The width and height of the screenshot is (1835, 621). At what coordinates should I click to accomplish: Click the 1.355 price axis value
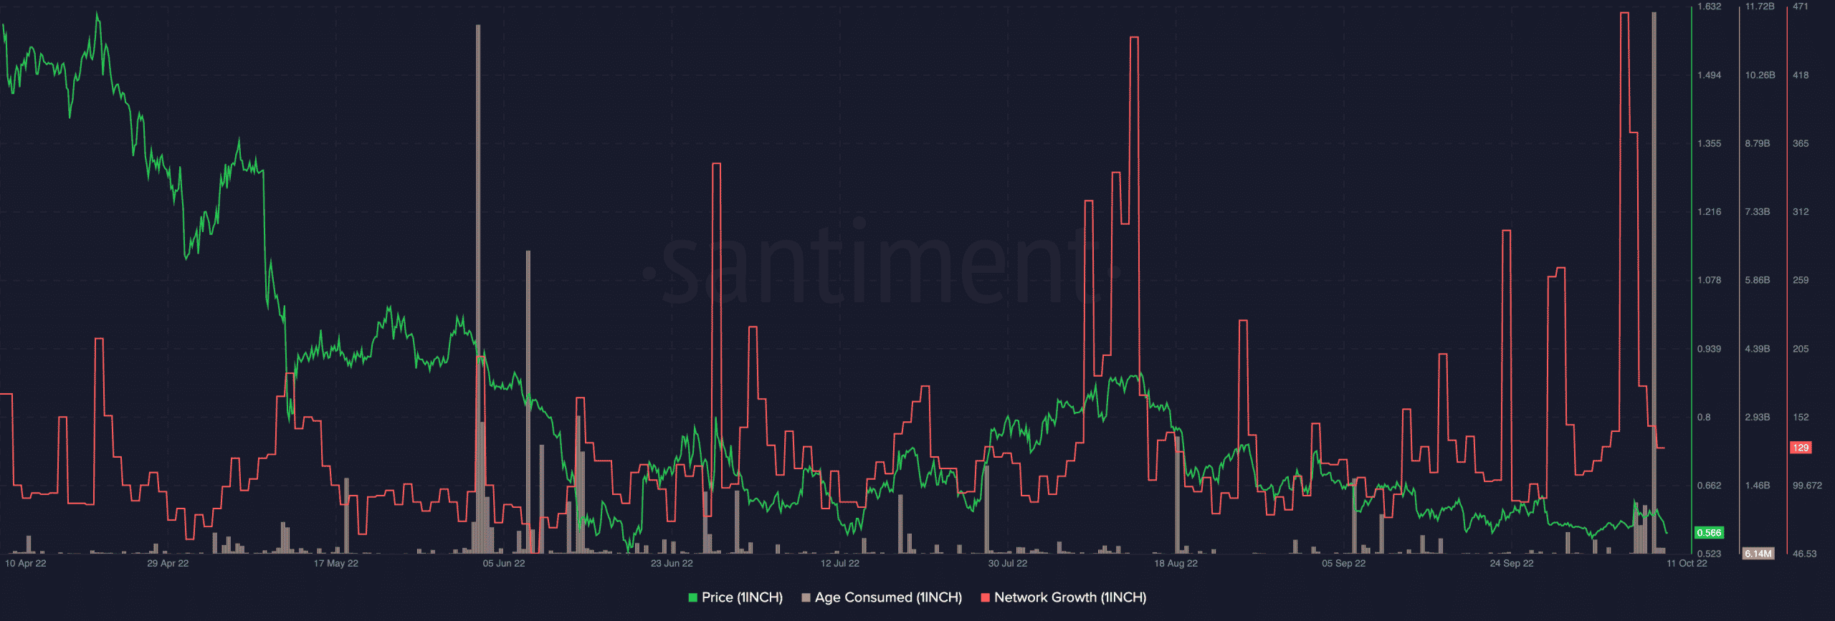pyautogui.click(x=1709, y=144)
